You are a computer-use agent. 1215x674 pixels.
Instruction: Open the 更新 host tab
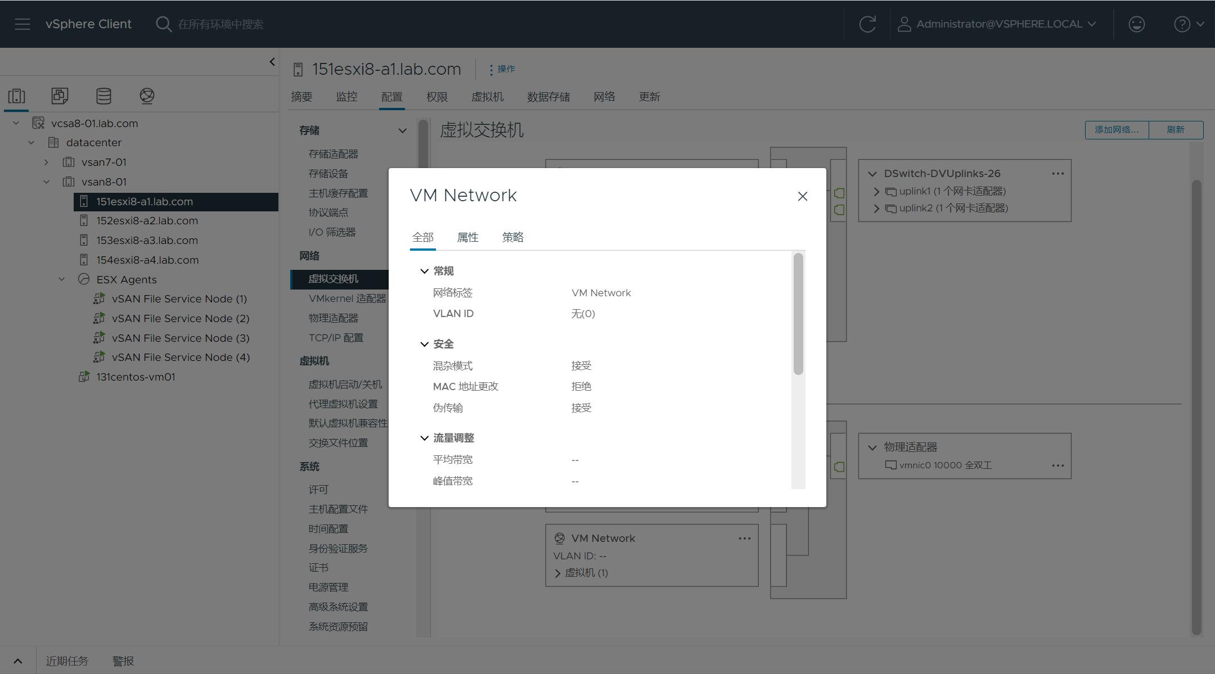click(650, 97)
